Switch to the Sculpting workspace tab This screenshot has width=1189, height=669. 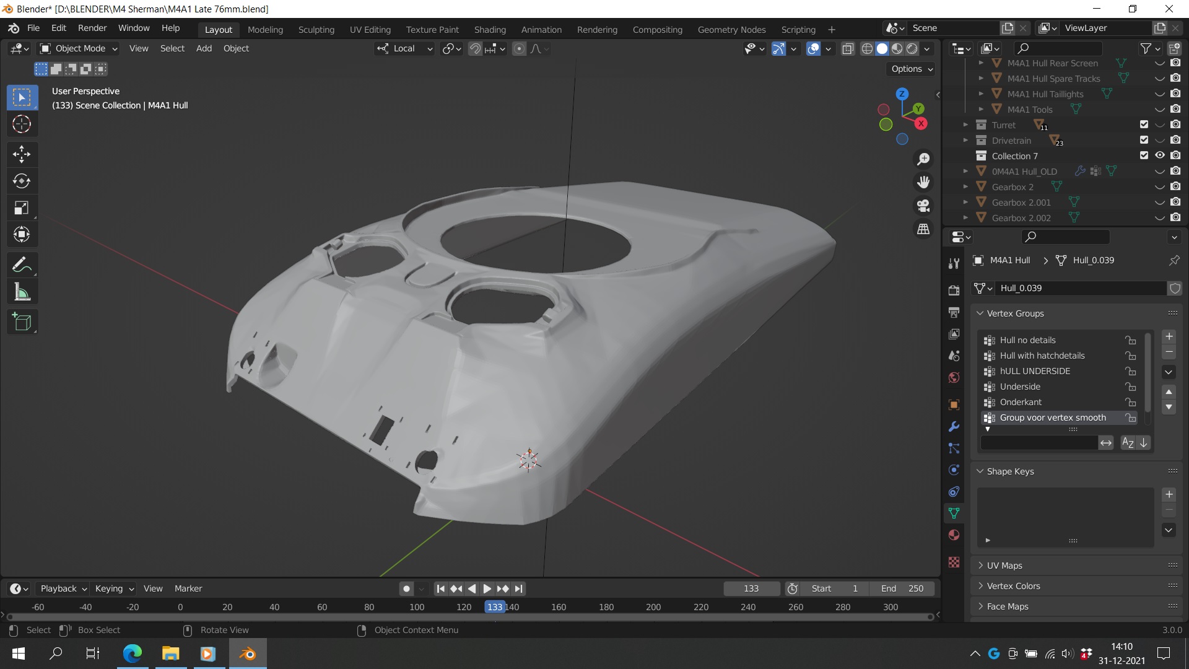(316, 29)
